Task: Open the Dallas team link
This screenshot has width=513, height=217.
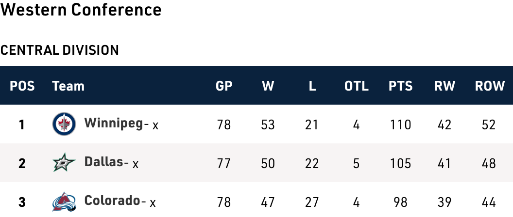Action: click(x=103, y=162)
